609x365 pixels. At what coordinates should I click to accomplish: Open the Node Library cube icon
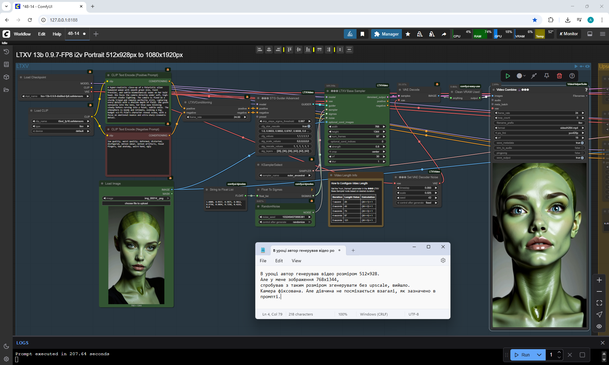coord(6,77)
